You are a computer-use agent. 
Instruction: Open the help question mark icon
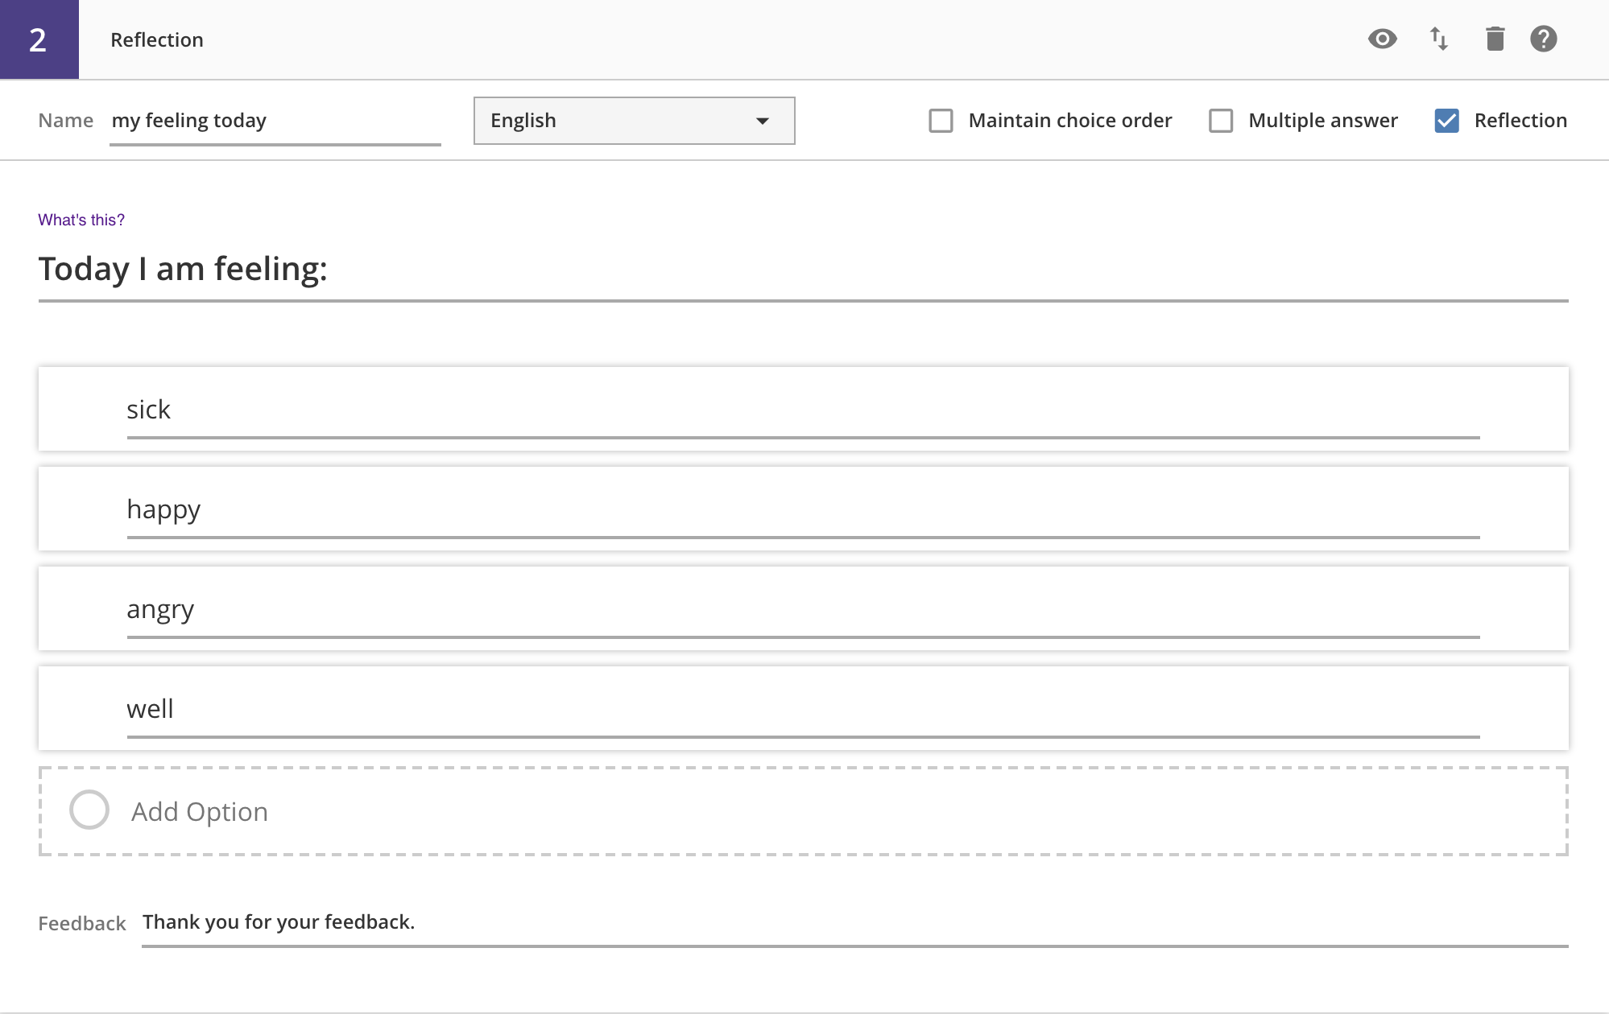1543,39
